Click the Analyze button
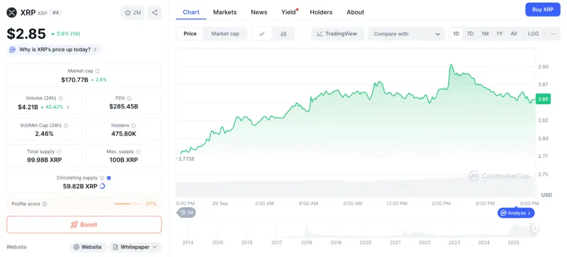The width and height of the screenshot is (567, 257). (x=516, y=213)
